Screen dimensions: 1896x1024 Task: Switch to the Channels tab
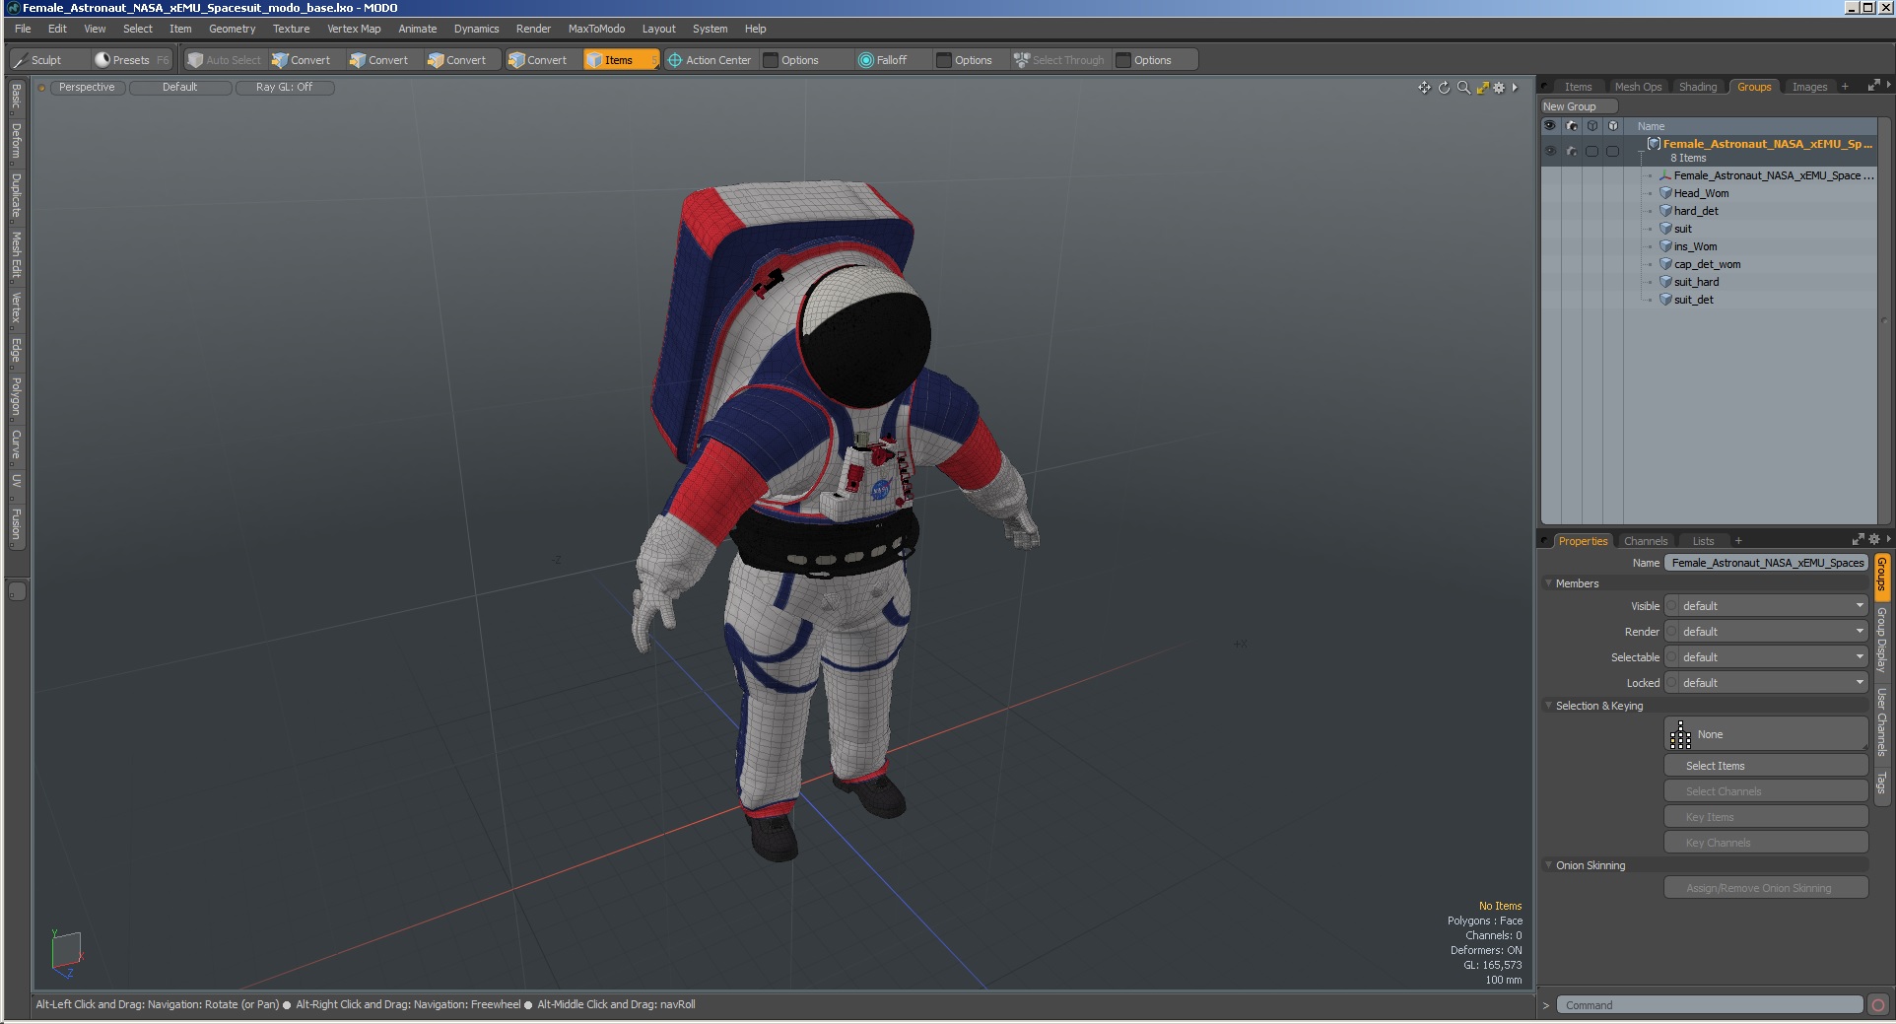[1646, 541]
